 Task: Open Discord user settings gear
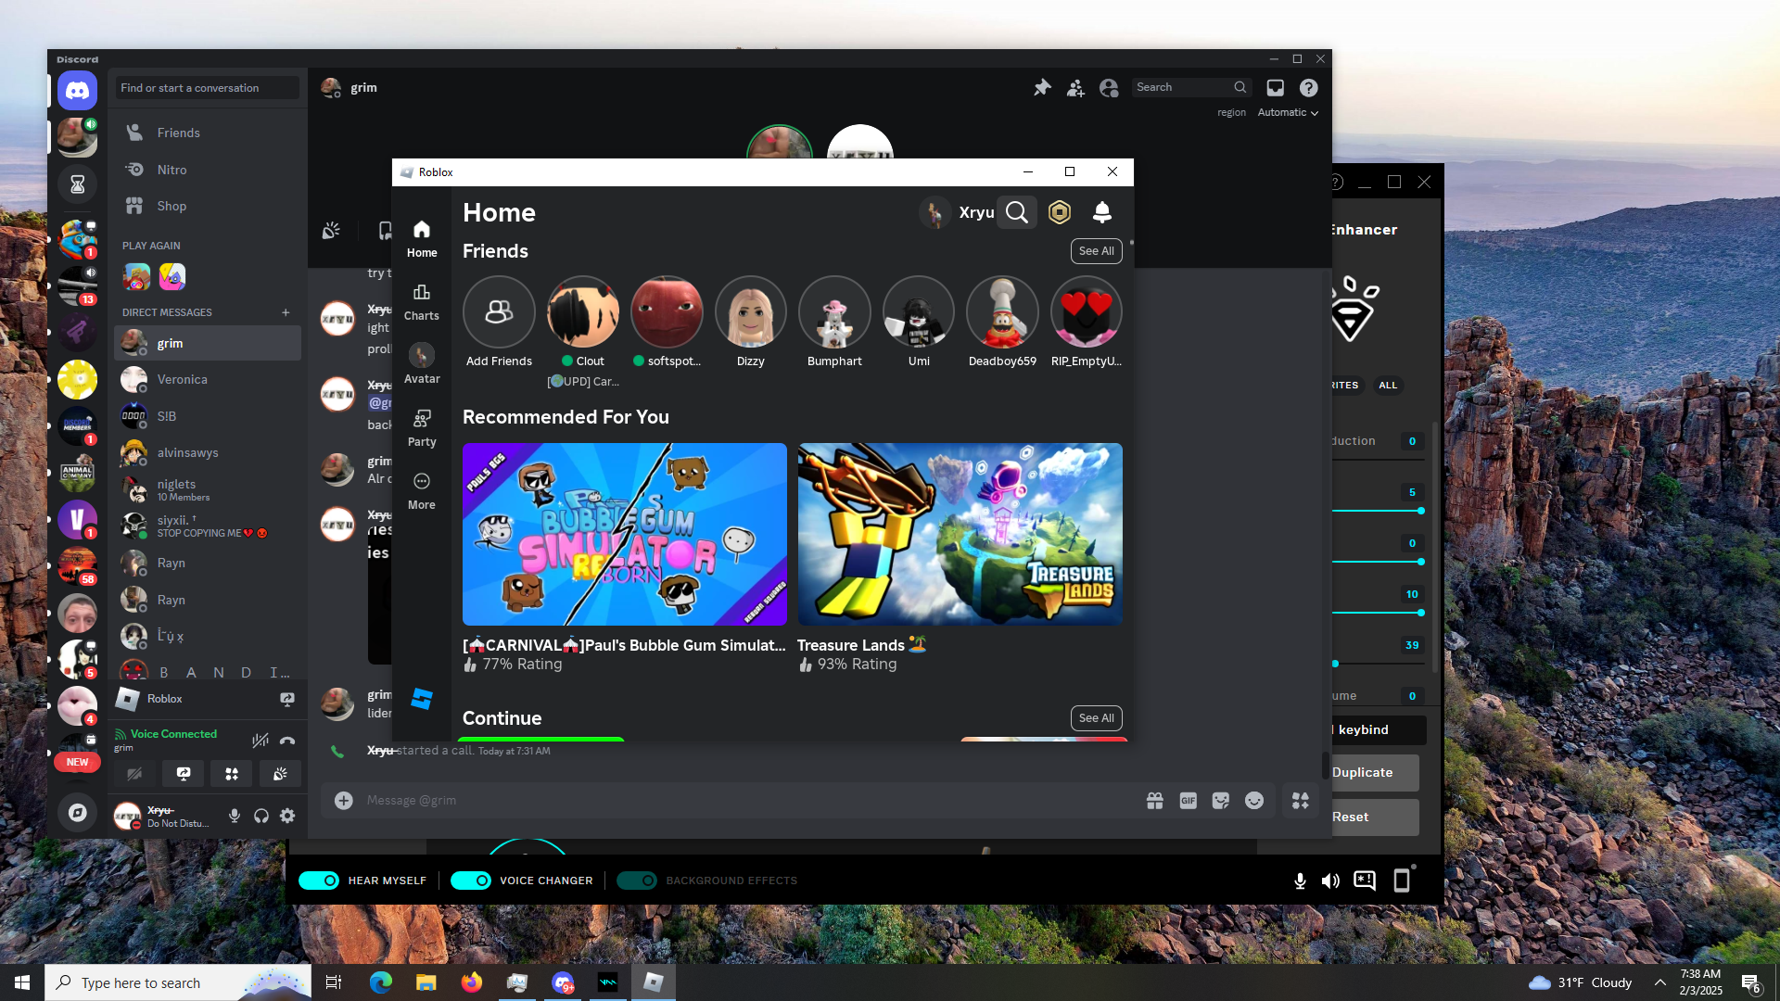287,816
